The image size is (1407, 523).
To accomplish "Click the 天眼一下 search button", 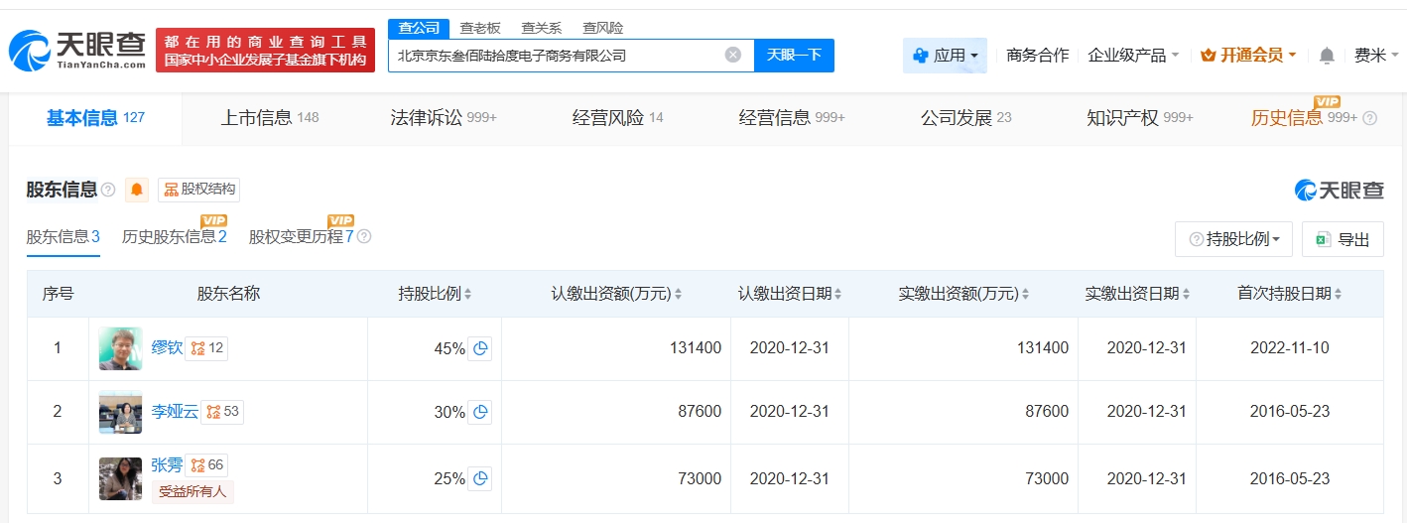I will coord(794,55).
